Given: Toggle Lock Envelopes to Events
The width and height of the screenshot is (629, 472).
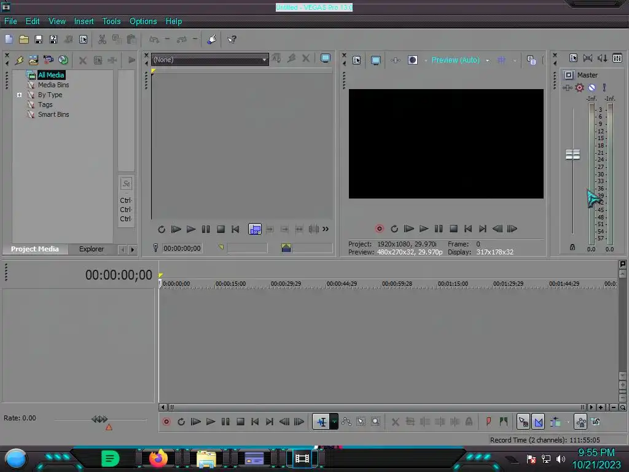Looking at the screenshot, I should point(580,422).
